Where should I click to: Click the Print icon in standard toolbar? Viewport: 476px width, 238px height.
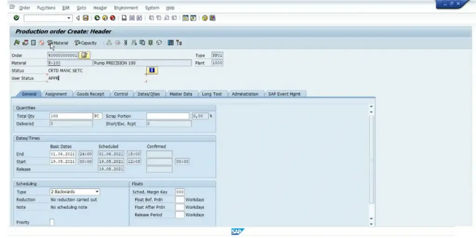[x=124, y=18]
